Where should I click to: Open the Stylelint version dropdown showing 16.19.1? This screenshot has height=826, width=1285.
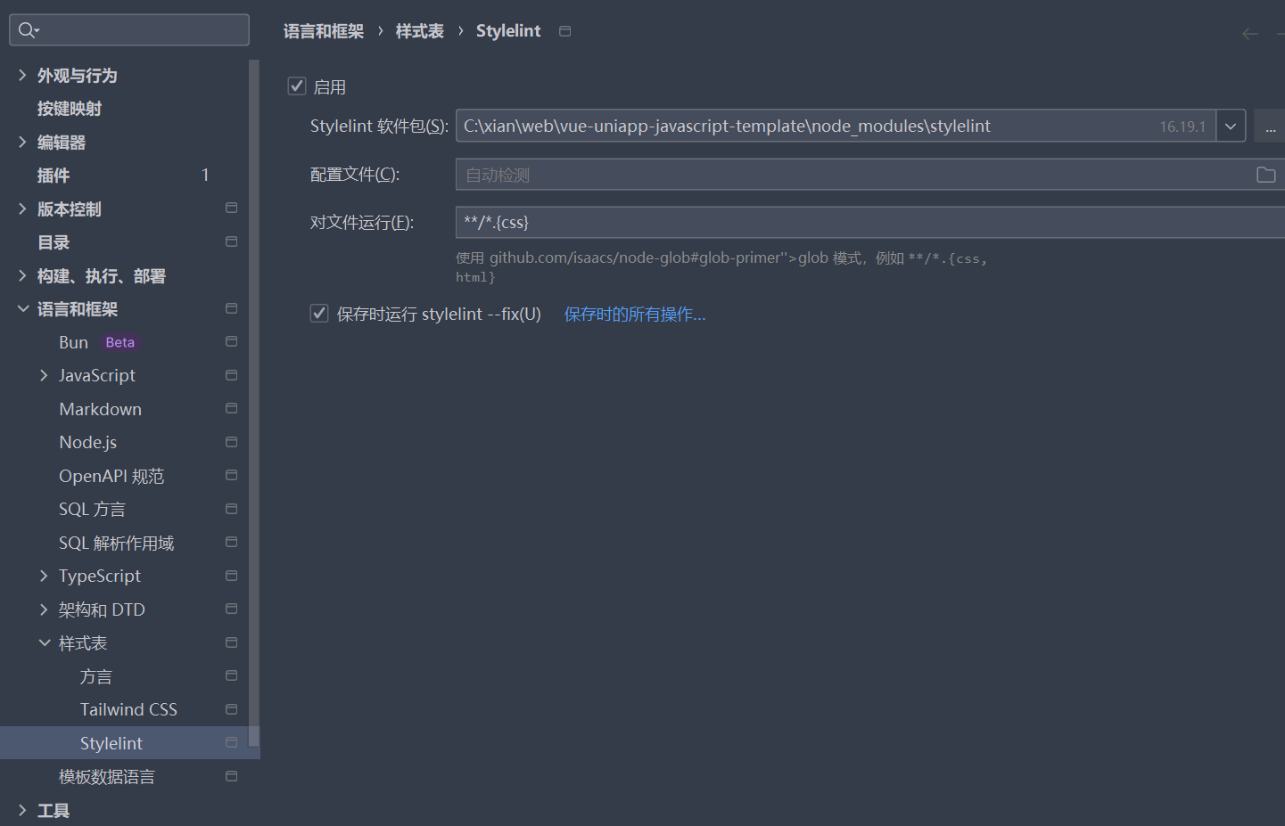tap(1230, 125)
